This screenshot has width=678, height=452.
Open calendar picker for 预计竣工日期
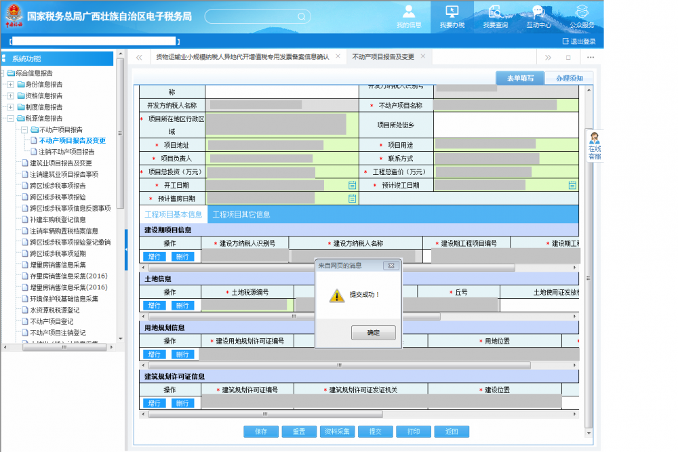click(572, 185)
